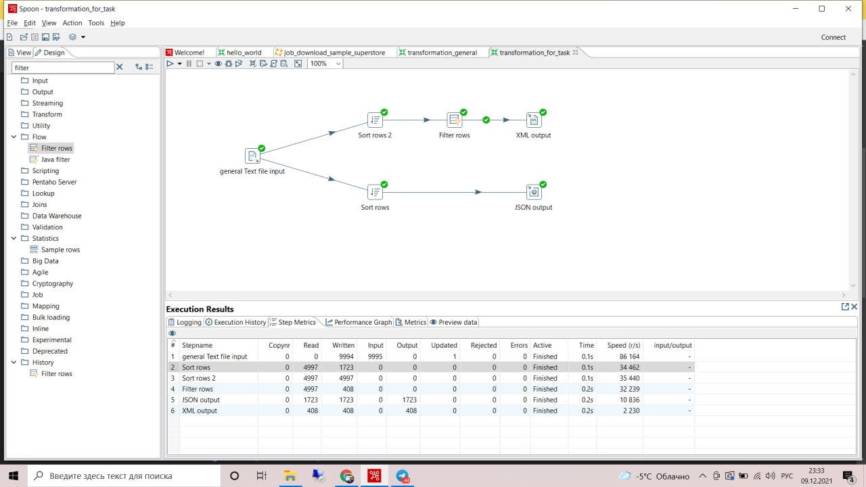Click the new file icon

pos(9,37)
